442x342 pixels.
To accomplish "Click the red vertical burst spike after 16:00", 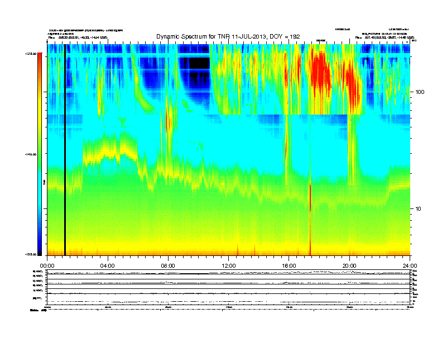I will click(x=310, y=218).
